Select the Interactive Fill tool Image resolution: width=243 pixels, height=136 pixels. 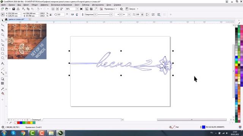(x=3, y=93)
